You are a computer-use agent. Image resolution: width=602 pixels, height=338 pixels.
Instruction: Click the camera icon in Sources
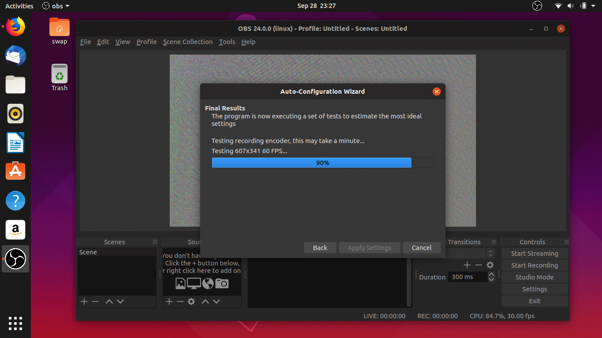point(222,283)
